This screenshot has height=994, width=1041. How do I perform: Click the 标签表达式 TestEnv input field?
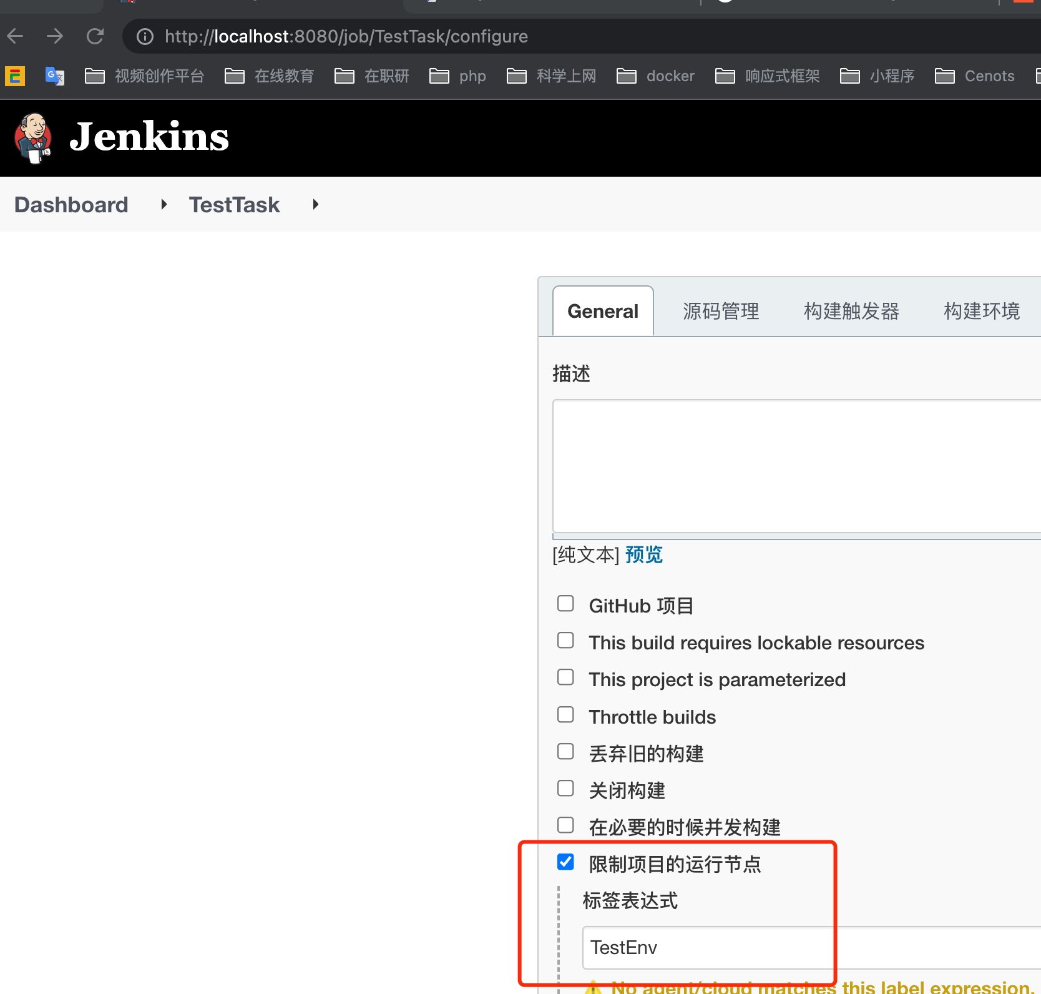[x=805, y=948]
